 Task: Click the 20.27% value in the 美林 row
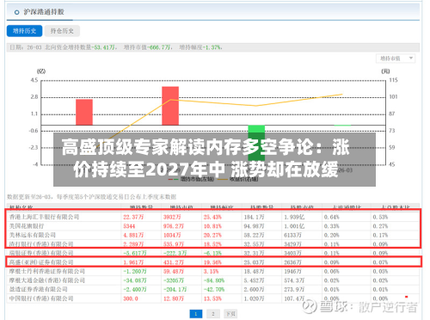(x=212, y=235)
